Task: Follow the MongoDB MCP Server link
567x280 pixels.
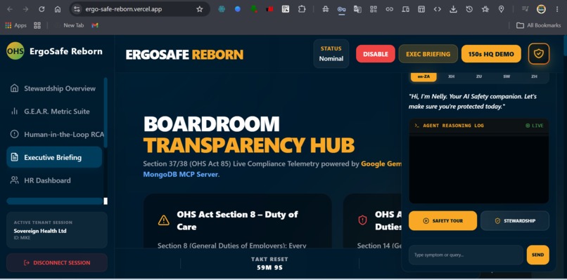Action: (181, 175)
